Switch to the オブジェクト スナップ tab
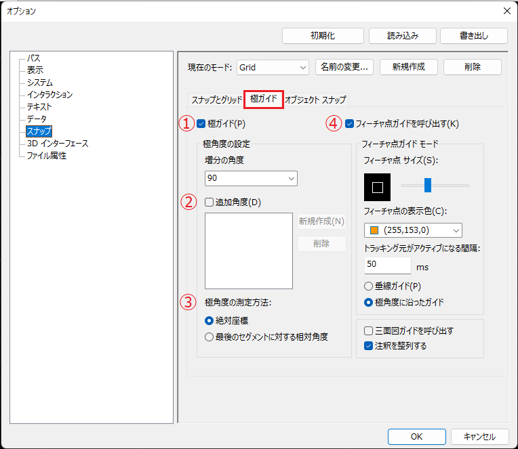 click(x=315, y=100)
